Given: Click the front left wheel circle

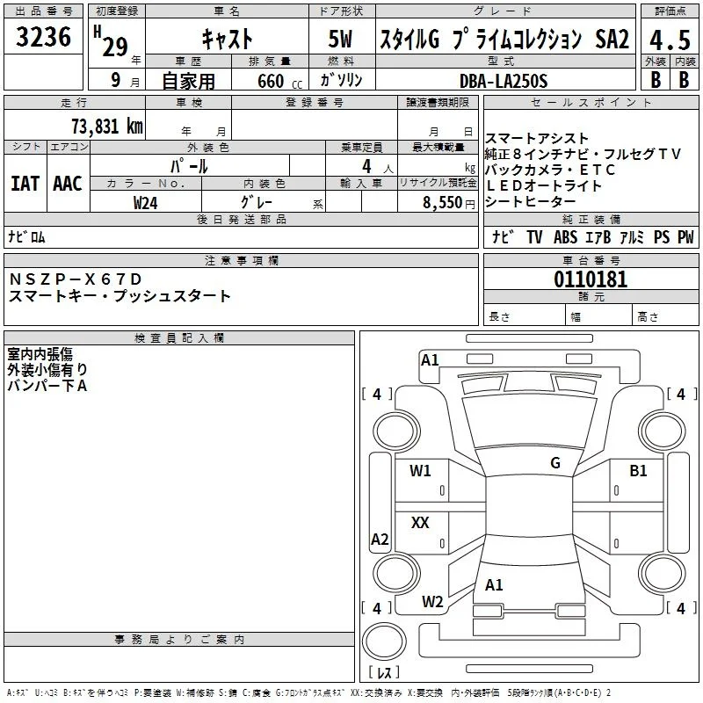Looking at the screenshot, I should point(396,431).
